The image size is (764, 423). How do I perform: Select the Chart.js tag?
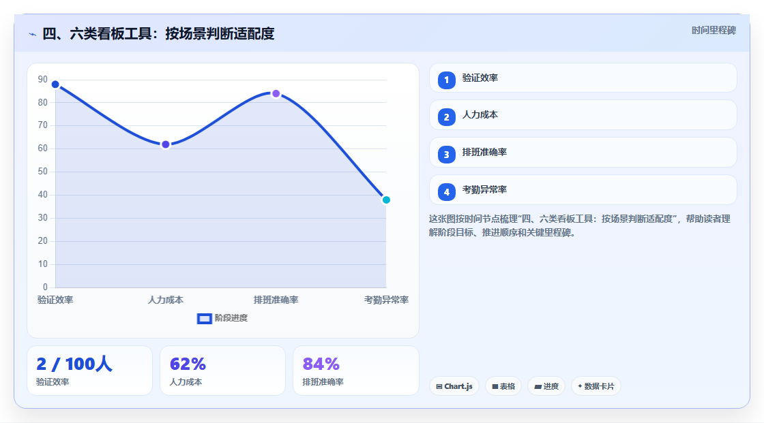click(x=454, y=386)
